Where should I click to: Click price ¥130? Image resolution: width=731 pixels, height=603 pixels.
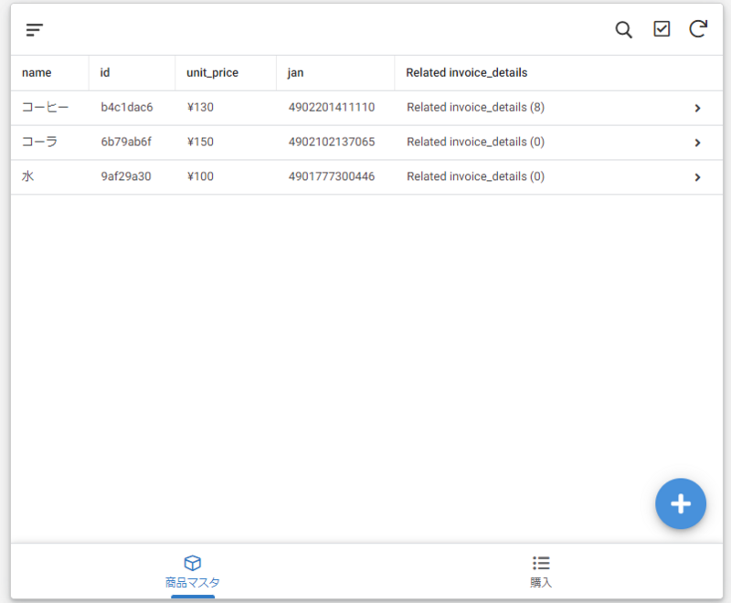[x=200, y=107]
